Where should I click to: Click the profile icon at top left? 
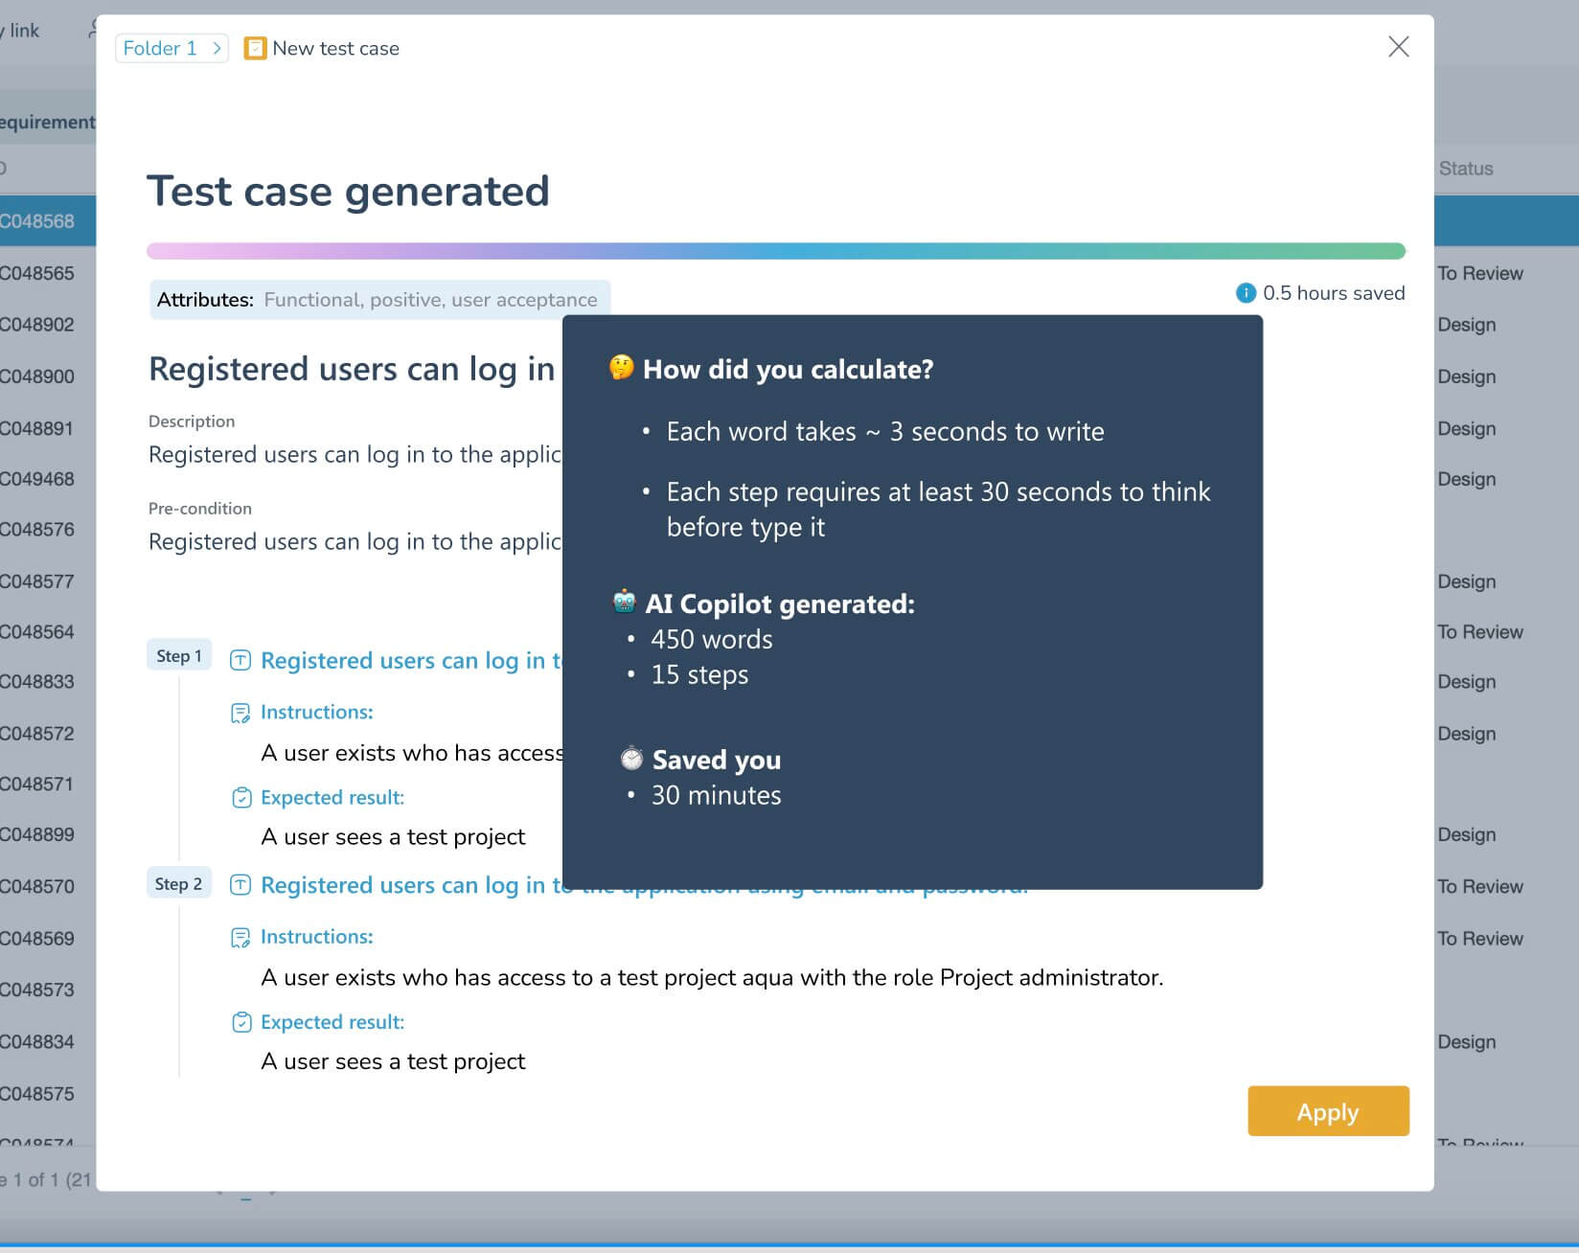(89, 29)
